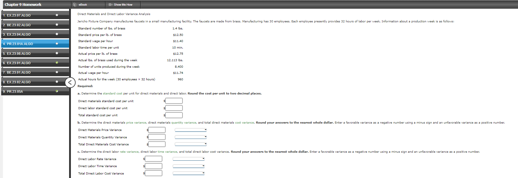Open the 'quantity variance' glossary link
Image resolution: width=518 pixels, height=178 pixels.
tap(184, 123)
